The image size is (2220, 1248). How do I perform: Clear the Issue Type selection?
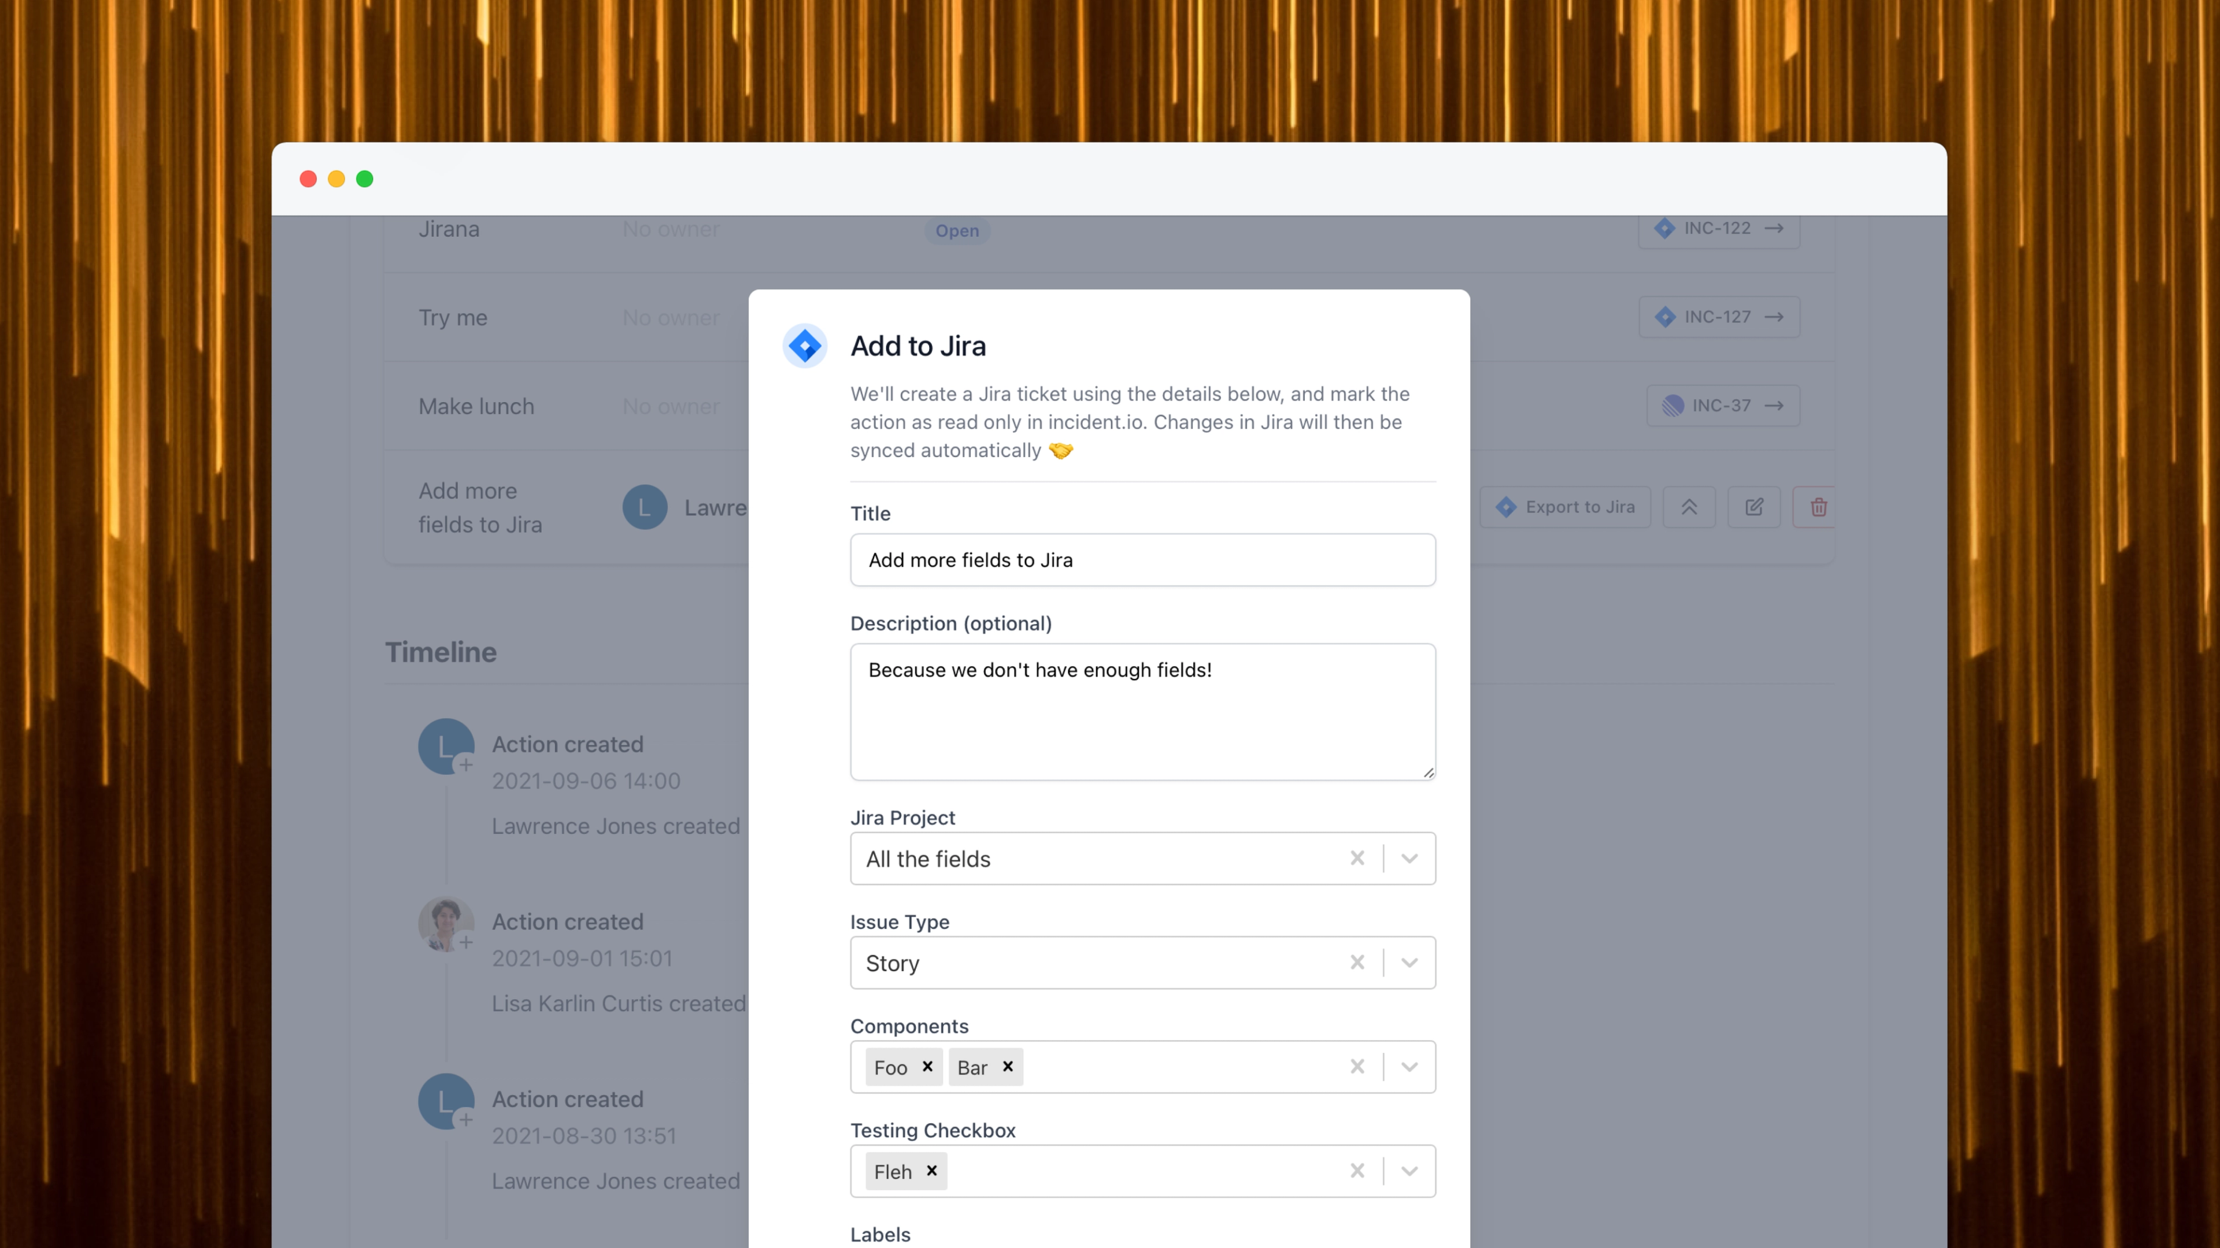point(1356,962)
